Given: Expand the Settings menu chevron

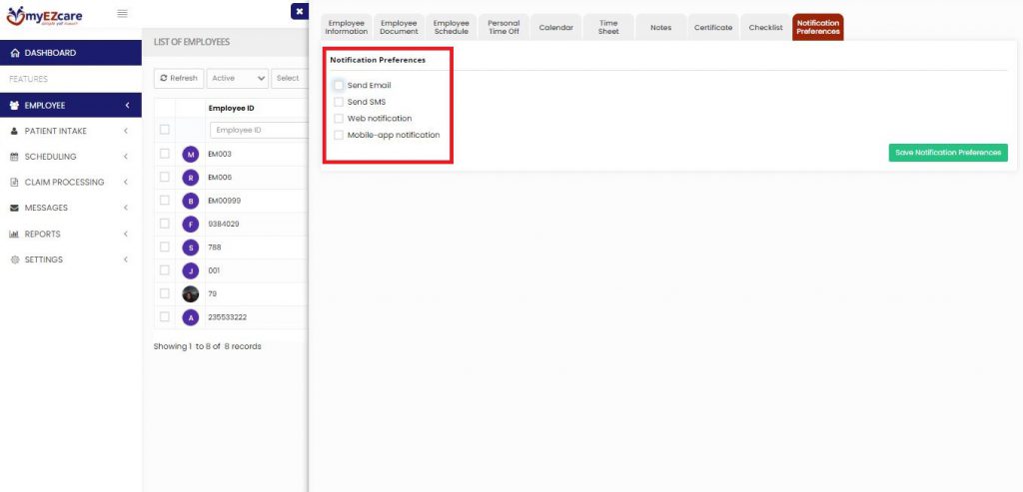Looking at the screenshot, I should [x=125, y=259].
